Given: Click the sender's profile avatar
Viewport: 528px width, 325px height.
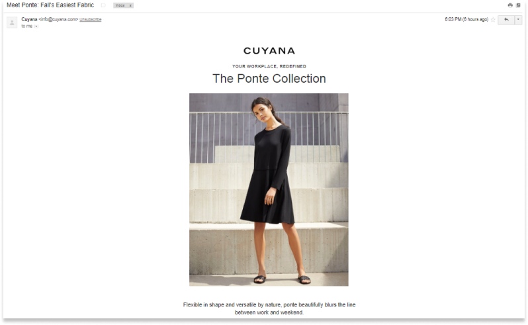Looking at the screenshot, I should pos(12,23).
